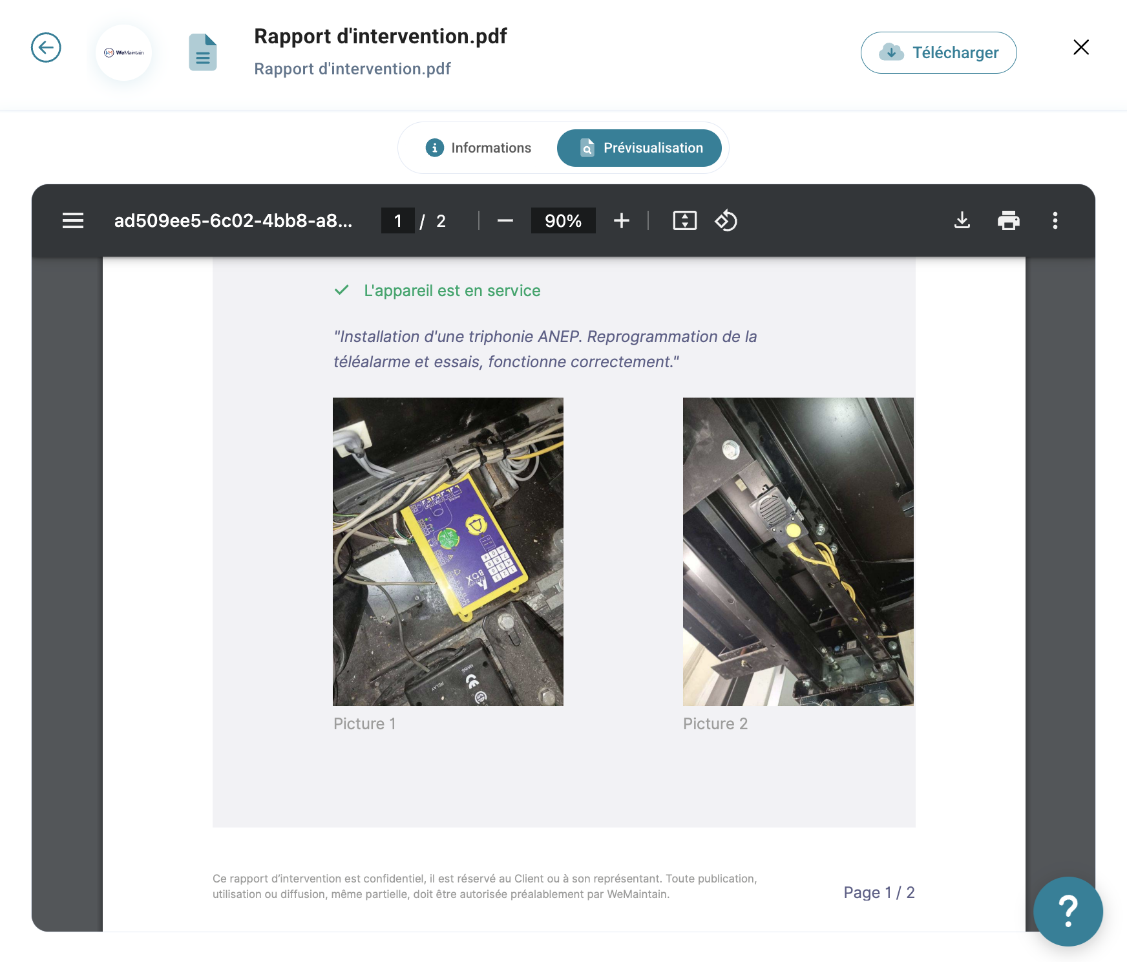Viewport: 1127px width, 962px height.
Task: Open the help question mark button
Action: [x=1068, y=911]
